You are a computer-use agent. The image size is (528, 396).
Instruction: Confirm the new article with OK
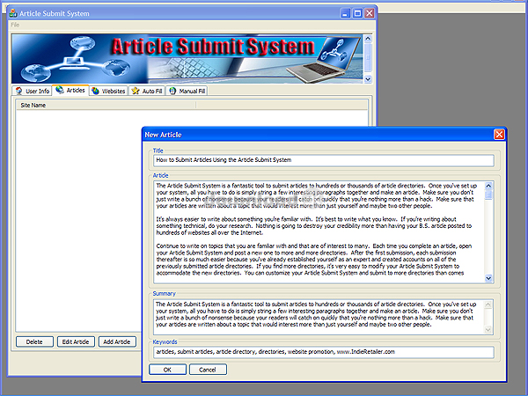click(167, 370)
